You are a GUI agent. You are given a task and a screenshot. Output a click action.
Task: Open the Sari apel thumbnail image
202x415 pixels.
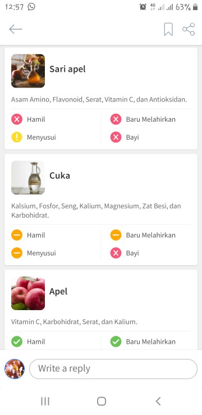pyautogui.click(x=28, y=71)
